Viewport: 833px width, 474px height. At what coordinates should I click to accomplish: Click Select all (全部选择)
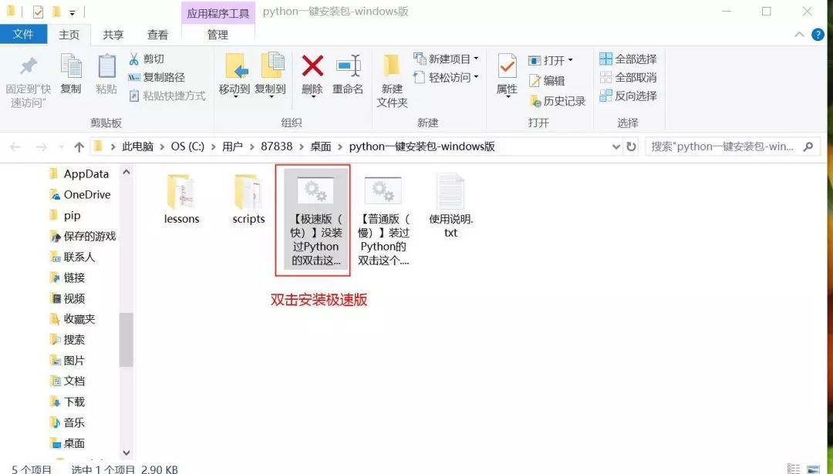(x=628, y=59)
